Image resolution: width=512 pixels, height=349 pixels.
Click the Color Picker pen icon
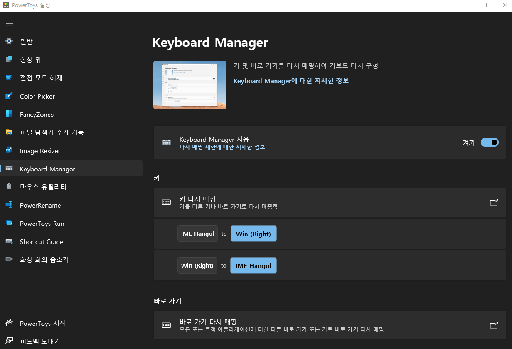point(9,96)
